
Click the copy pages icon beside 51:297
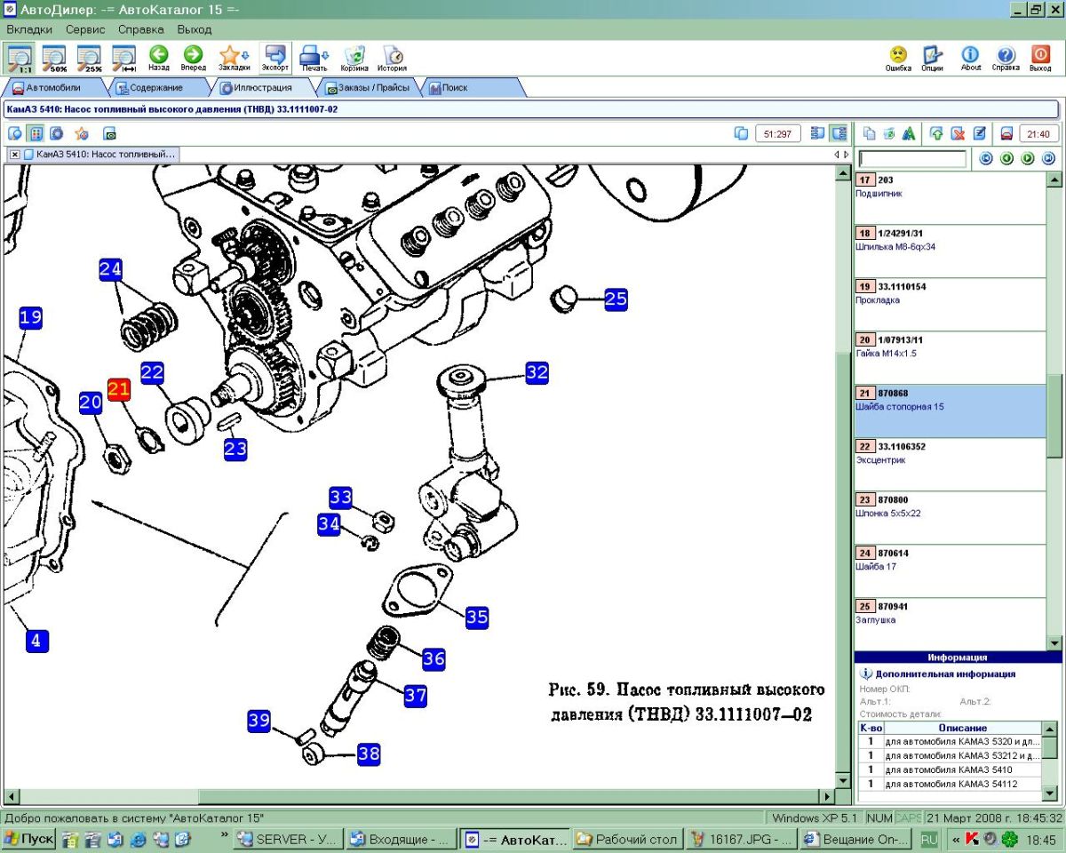(742, 133)
